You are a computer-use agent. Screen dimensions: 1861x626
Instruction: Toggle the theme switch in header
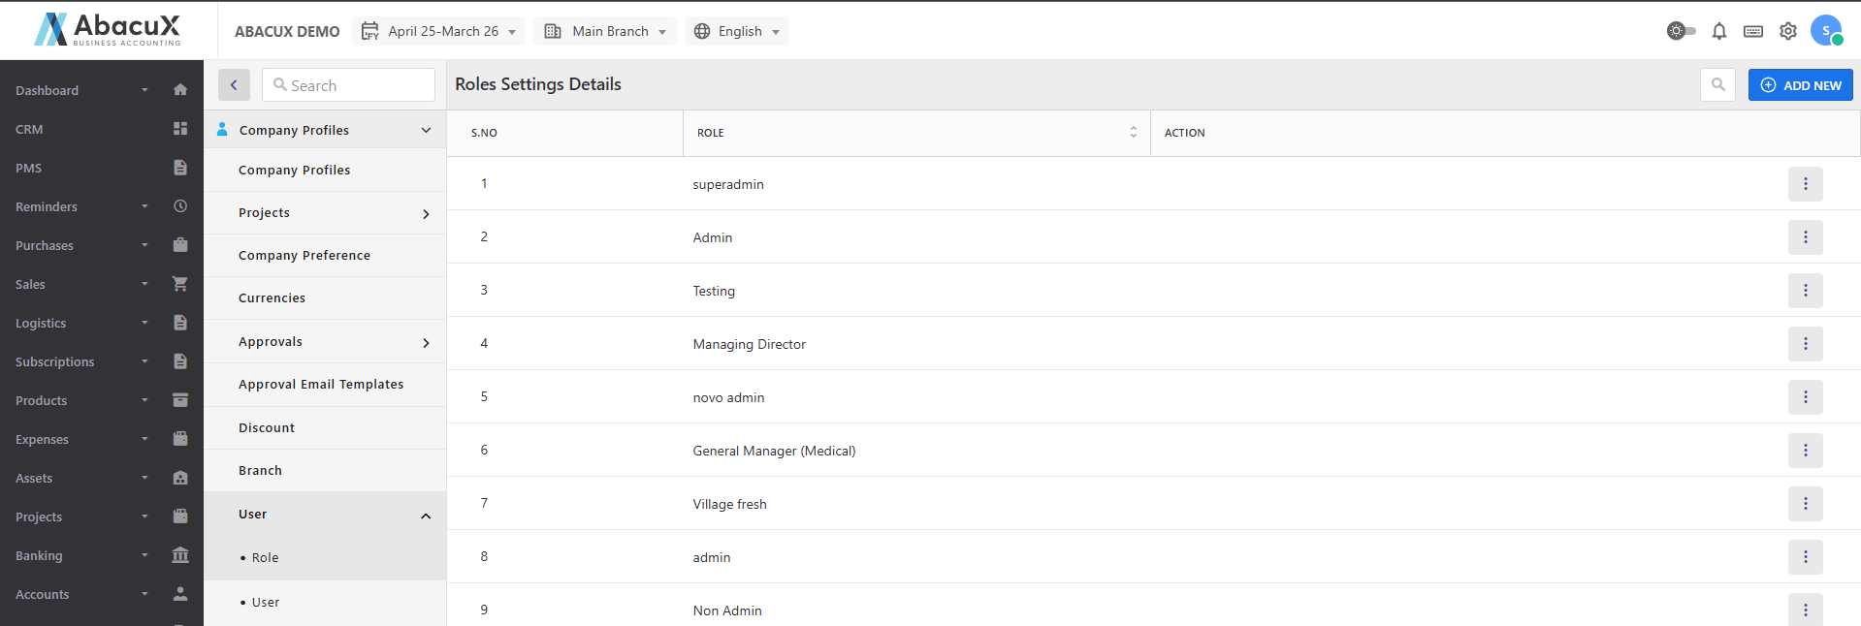[x=1681, y=31]
